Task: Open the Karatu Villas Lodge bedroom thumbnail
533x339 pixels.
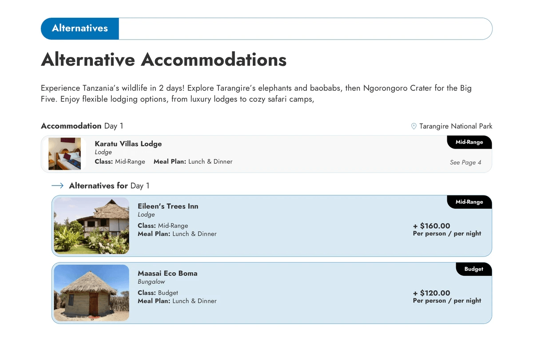Action: (x=64, y=154)
